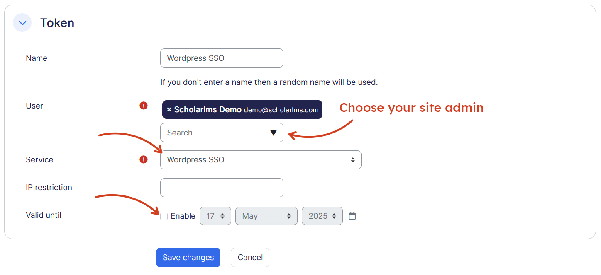Click the user Search dropdown arrow
This screenshot has width=601, height=275.
pos(273,133)
